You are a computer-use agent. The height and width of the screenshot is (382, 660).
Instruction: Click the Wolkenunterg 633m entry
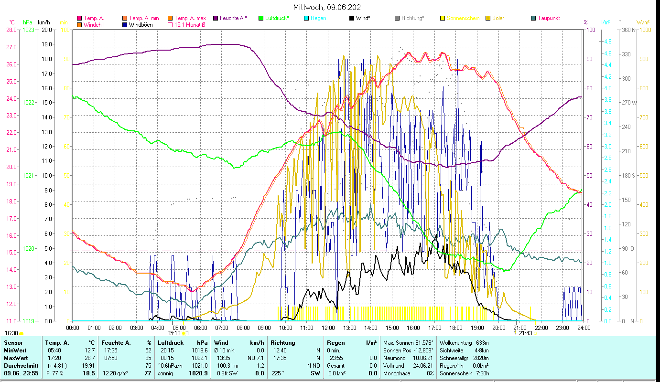463,343
